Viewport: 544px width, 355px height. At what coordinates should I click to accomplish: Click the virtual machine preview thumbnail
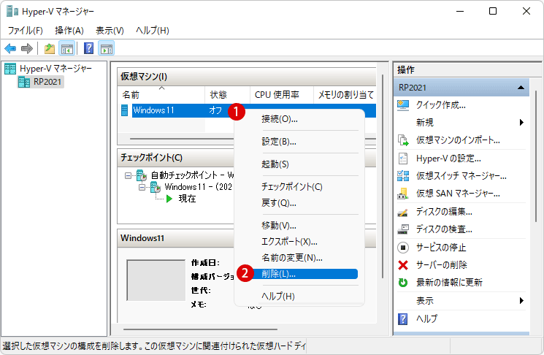point(156,280)
